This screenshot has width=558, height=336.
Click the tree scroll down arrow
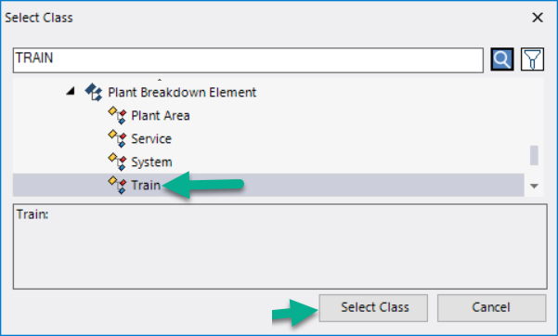coord(534,186)
